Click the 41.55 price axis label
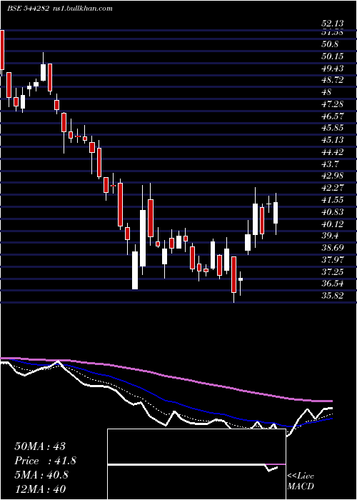The image size is (357, 500). click(333, 200)
